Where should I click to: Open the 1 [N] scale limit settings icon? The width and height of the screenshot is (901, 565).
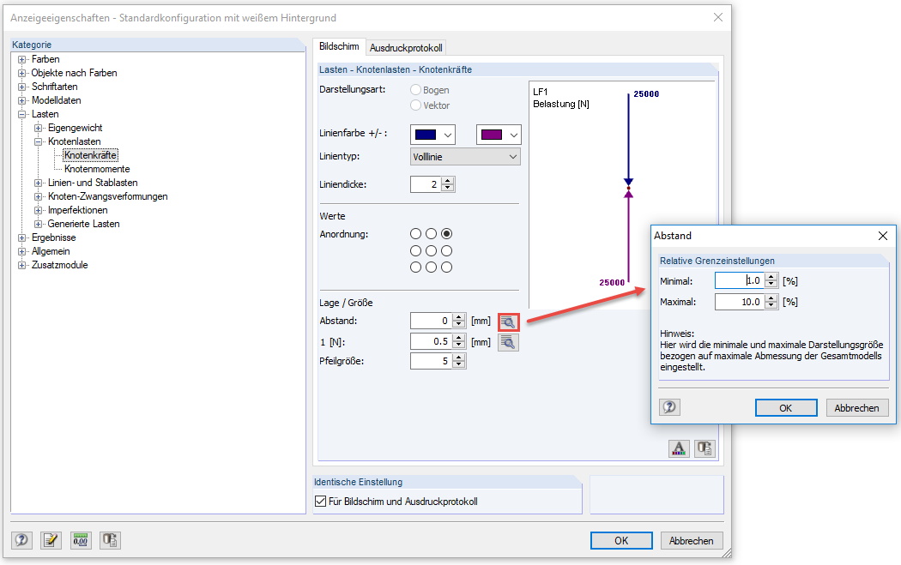click(509, 342)
